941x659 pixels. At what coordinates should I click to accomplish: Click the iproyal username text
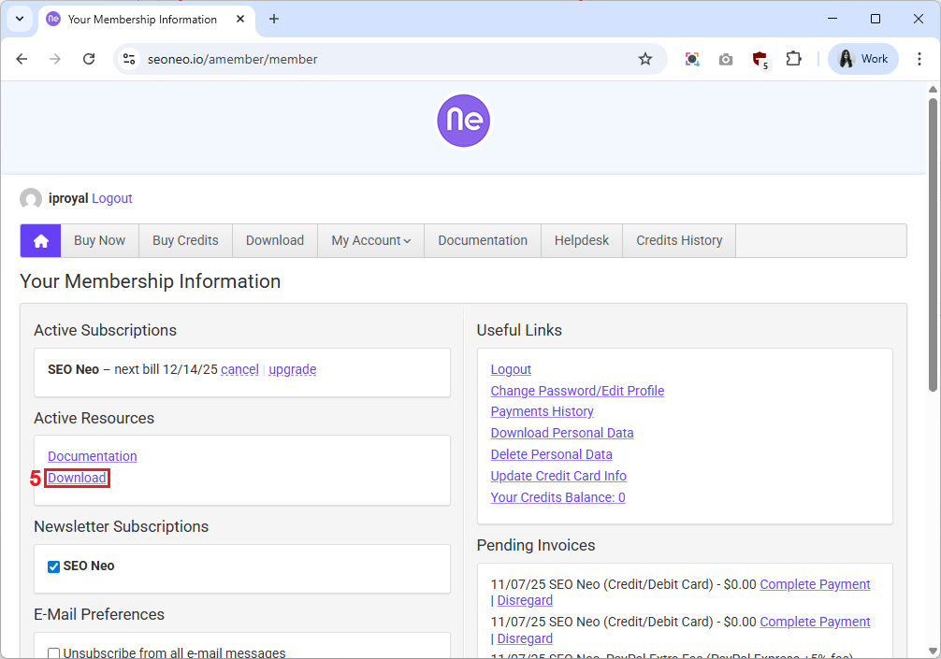coord(68,198)
